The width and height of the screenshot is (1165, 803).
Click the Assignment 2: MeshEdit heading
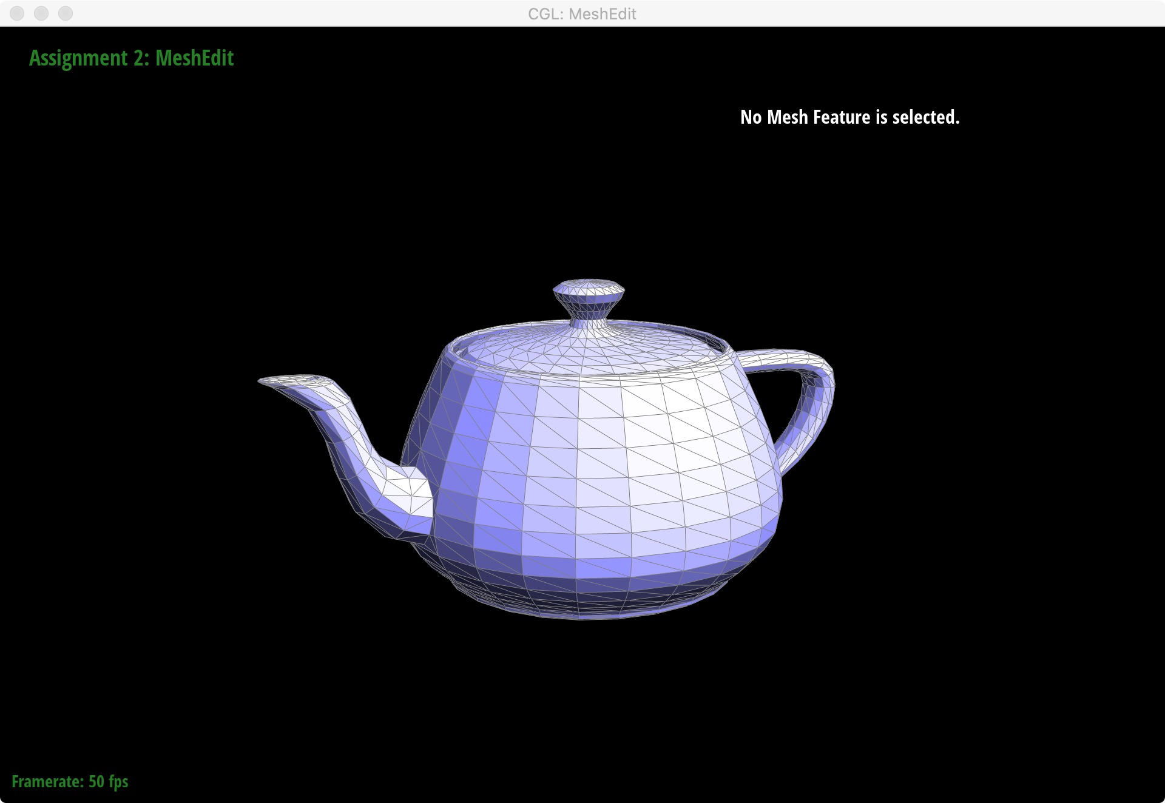[x=131, y=58]
